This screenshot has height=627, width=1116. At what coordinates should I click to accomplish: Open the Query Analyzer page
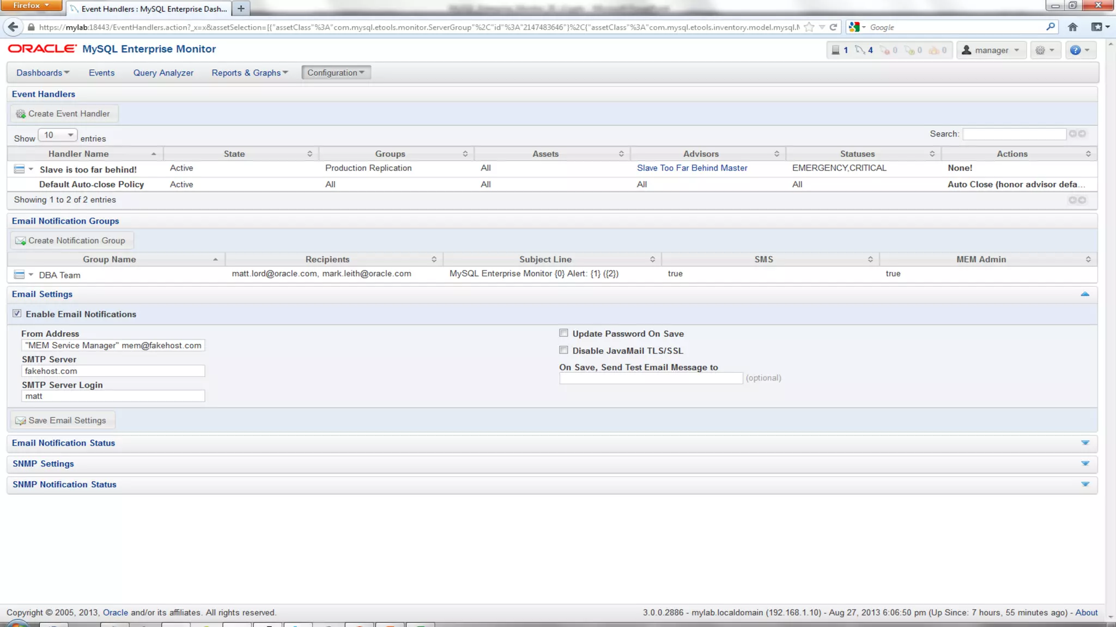click(x=163, y=73)
